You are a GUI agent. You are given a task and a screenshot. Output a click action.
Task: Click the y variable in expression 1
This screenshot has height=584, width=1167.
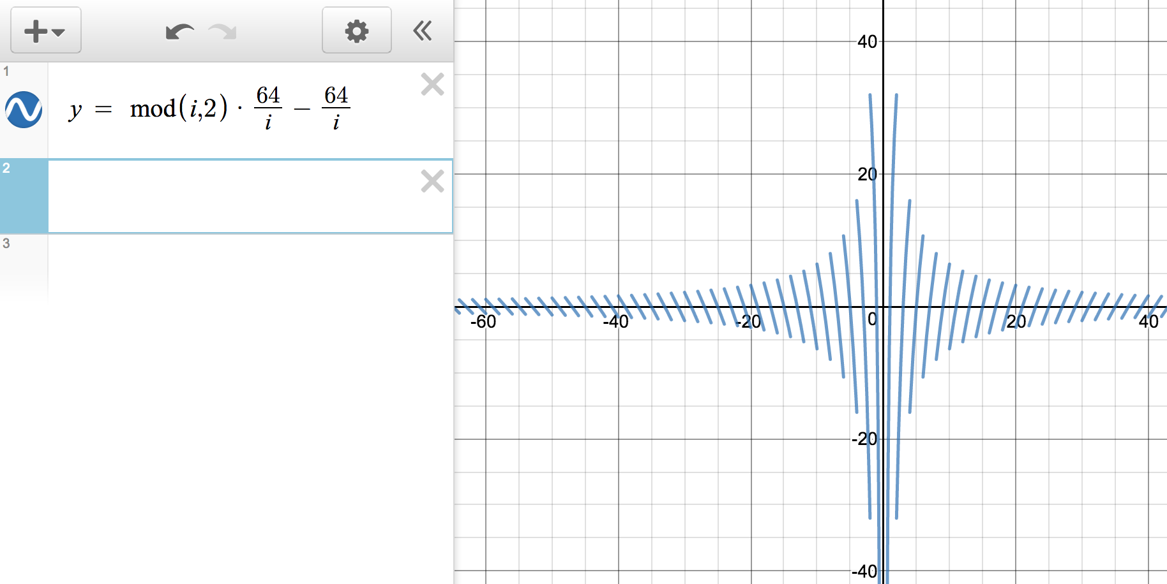tap(75, 110)
